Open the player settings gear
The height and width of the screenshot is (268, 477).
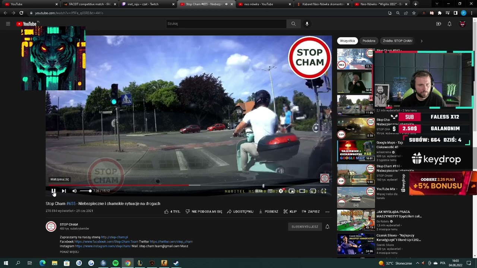(x=281, y=191)
